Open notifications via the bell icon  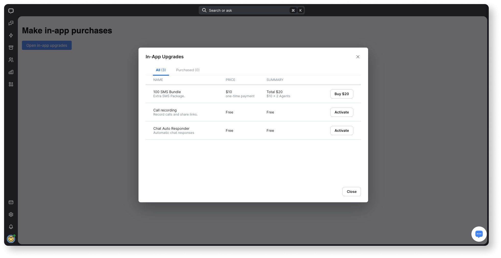[11, 227]
